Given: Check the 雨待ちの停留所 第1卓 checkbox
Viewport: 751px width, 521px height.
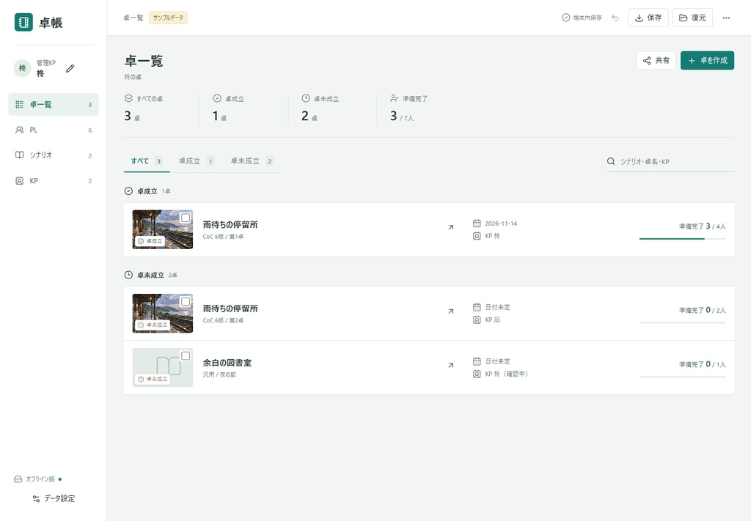Looking at the screenshot, I should point(186,218).
